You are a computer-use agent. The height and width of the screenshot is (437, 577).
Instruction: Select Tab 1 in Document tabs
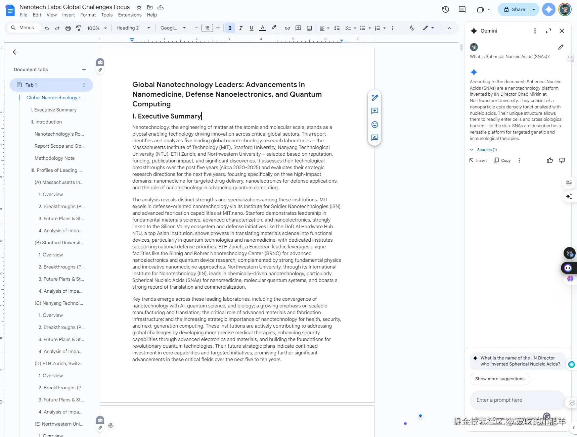51,85
